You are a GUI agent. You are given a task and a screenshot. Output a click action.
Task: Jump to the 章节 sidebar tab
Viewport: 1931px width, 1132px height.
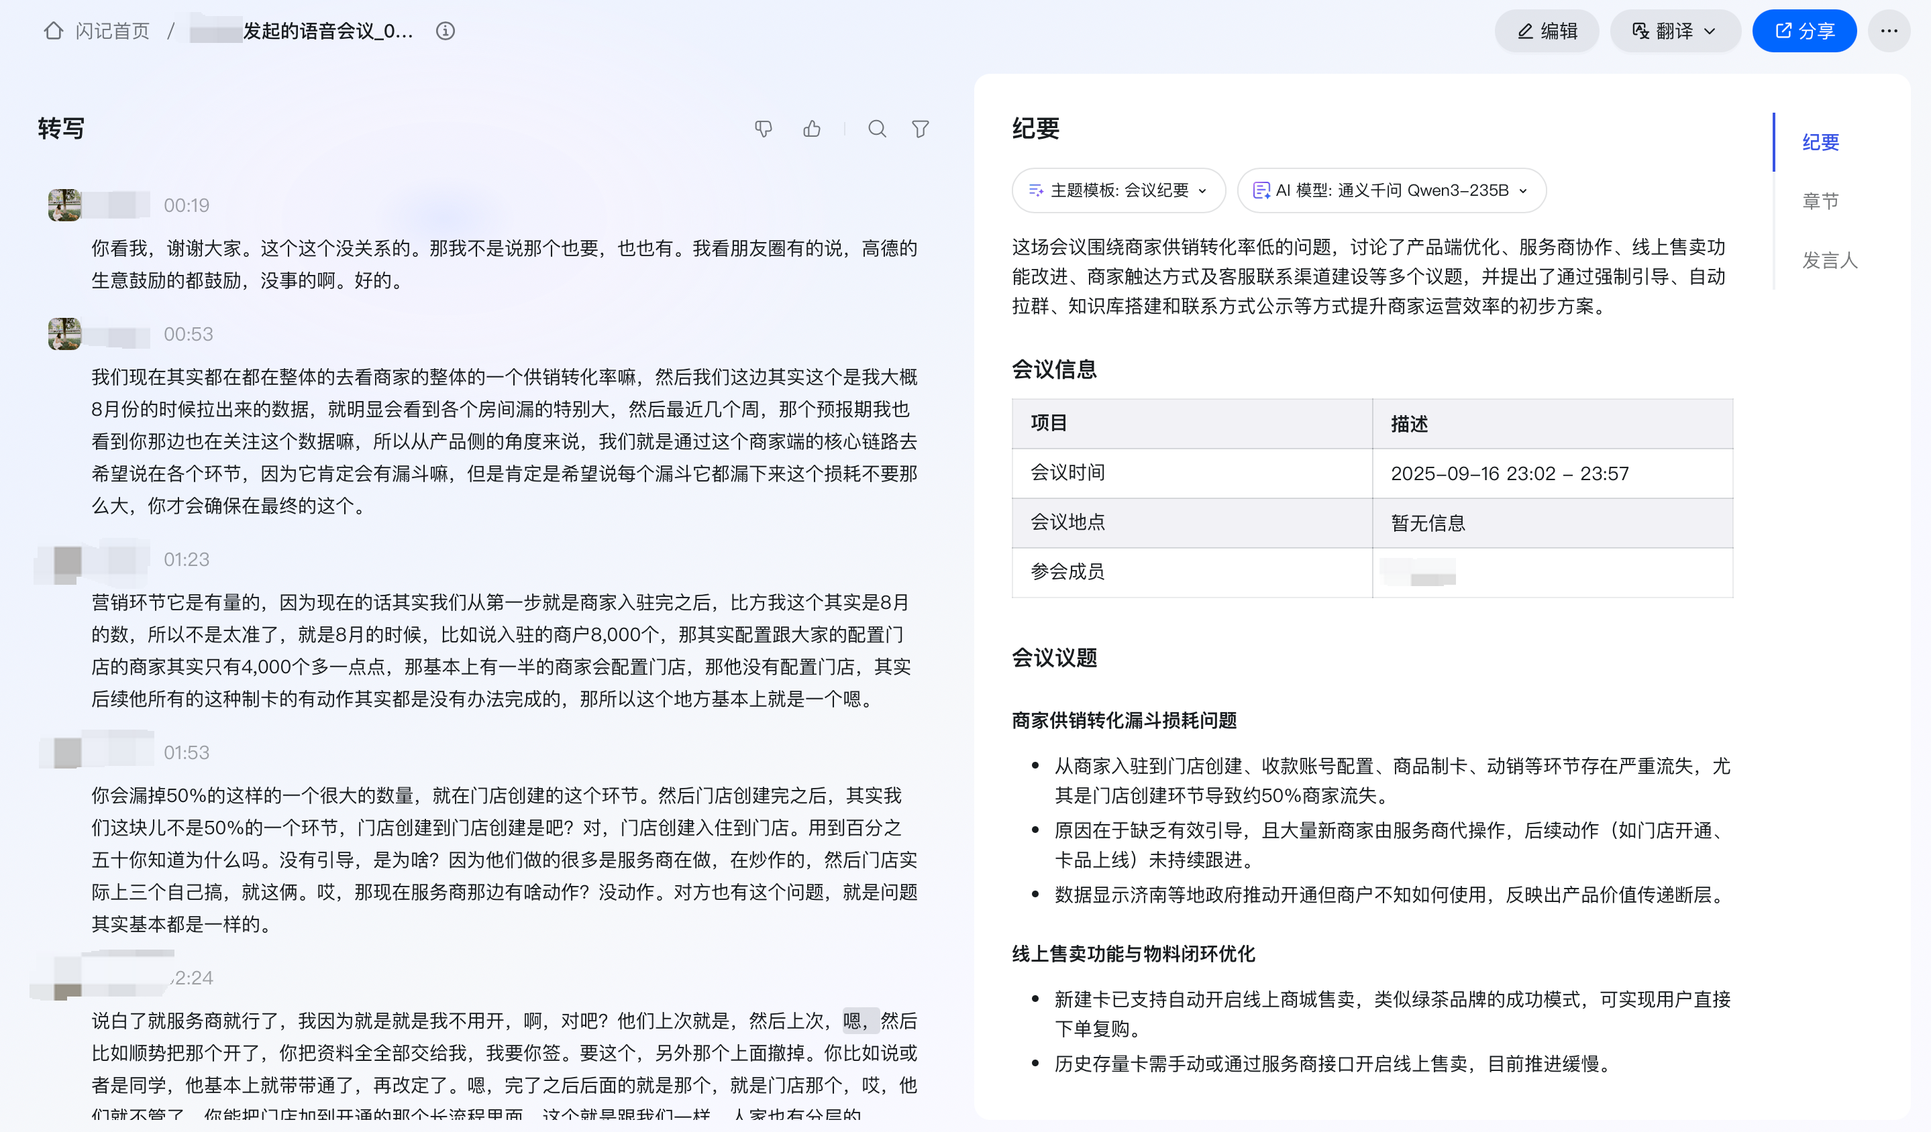pyautogui.click(x=1820, y=201)
